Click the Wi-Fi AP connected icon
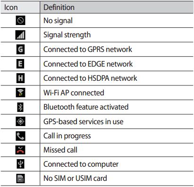This screenshot has height=187, width=194. coord(20,93)
